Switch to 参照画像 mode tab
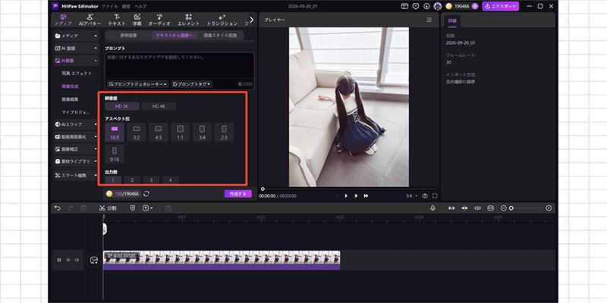The height and width of the screenshot is (303, 607). [x=128, y=35]
